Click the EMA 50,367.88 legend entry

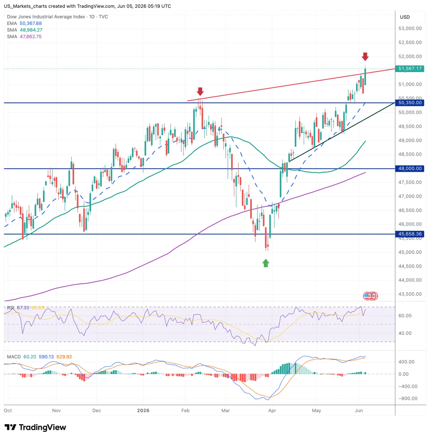[25, 24]
